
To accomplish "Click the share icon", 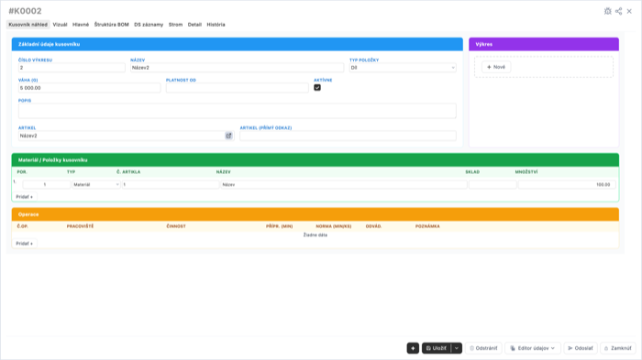I will click(x=619, y=11).
